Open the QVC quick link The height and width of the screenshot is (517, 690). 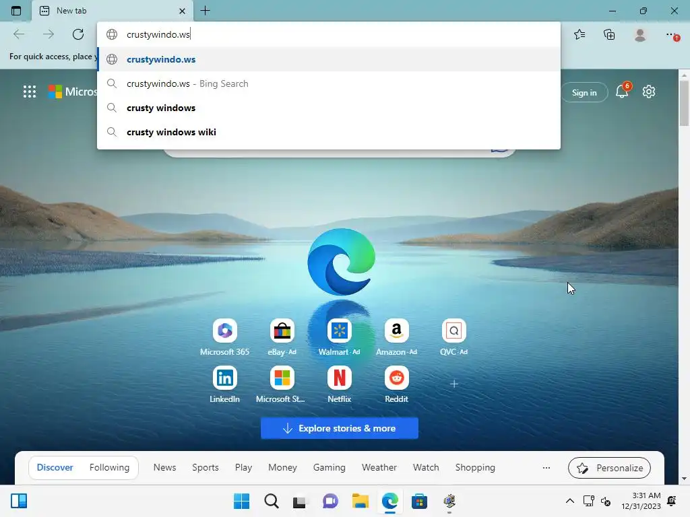pyautogui.click(x=453, y=337)
